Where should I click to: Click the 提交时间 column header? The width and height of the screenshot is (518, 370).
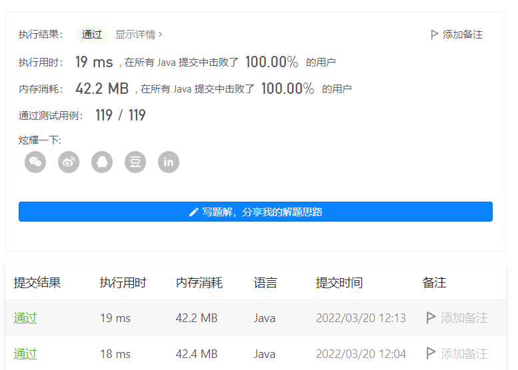pos(339,283)
